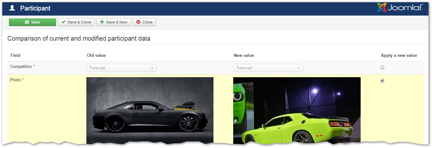The image size is (432, 148).
Task: Click the green car new photo
Action: click(297, 111)
